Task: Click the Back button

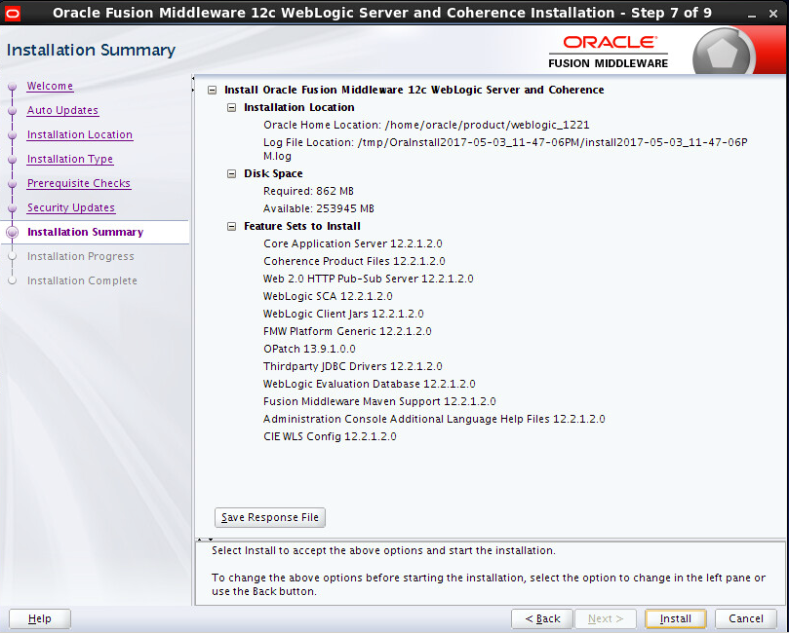Action: pyautogui.click(x=542, y=618)
